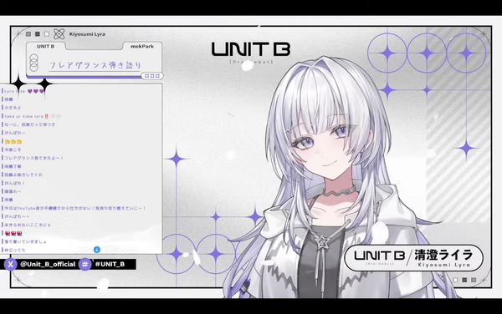The width and height of the screenshot is (502, 314).
Task: Select the UNIT B tab
Action: tap(45, 46)
